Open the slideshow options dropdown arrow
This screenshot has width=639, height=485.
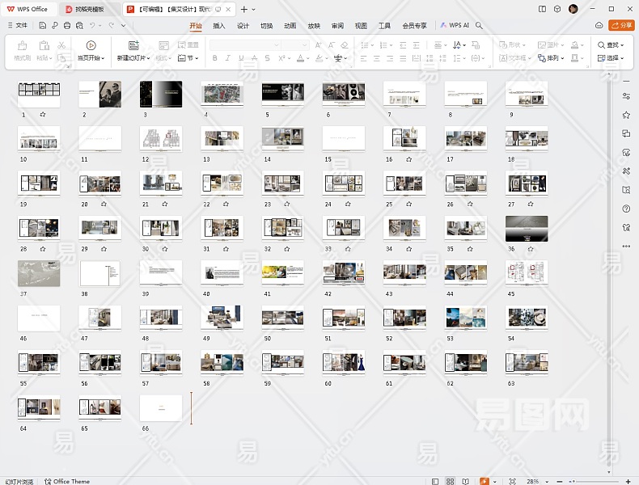coord(494,481)
